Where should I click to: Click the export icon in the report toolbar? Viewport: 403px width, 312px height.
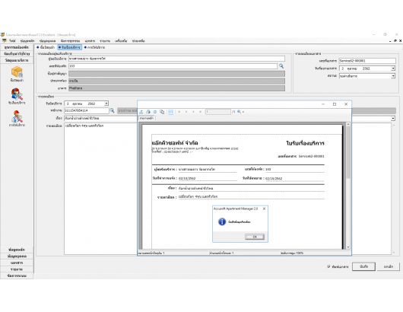[x=141, y=112]
